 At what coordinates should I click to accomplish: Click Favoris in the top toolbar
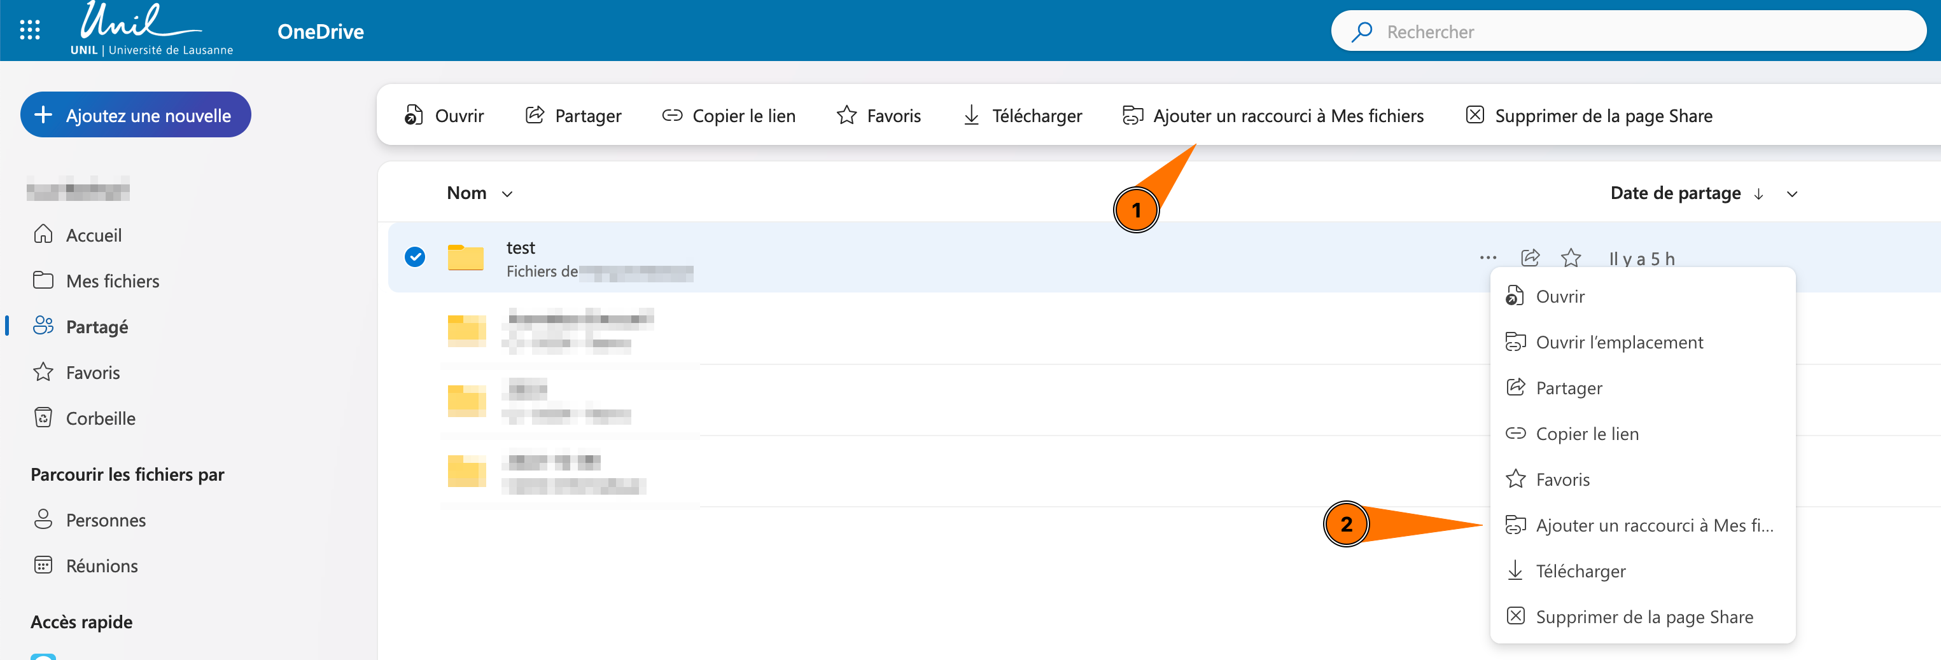coord(879,115)
